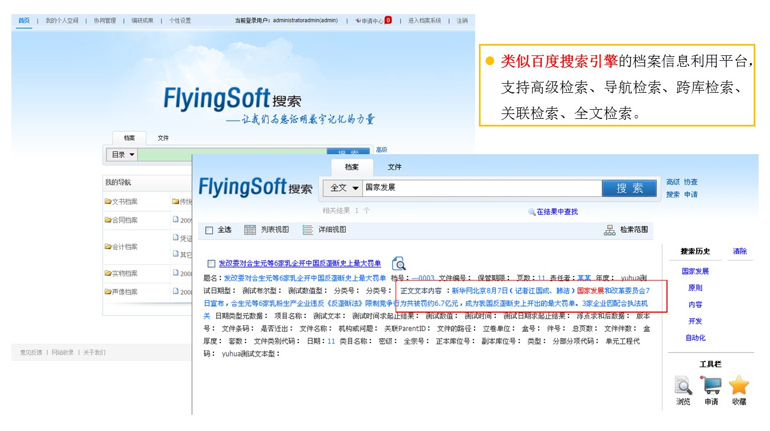Select 国家发展 from search history

696,271
